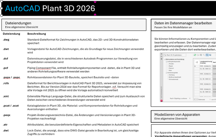Select Flansch in the Datenmanager tree

click(x=171, y=68)
